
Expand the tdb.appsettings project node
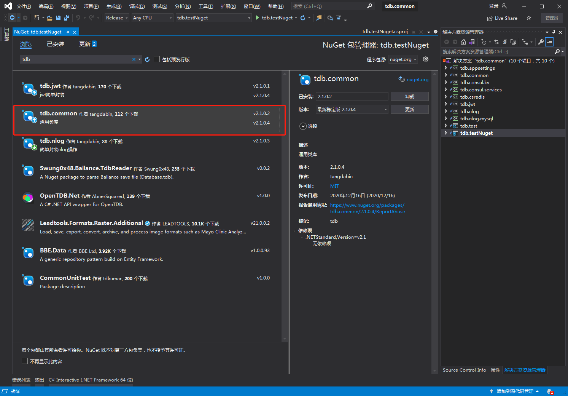pos(446,68)
